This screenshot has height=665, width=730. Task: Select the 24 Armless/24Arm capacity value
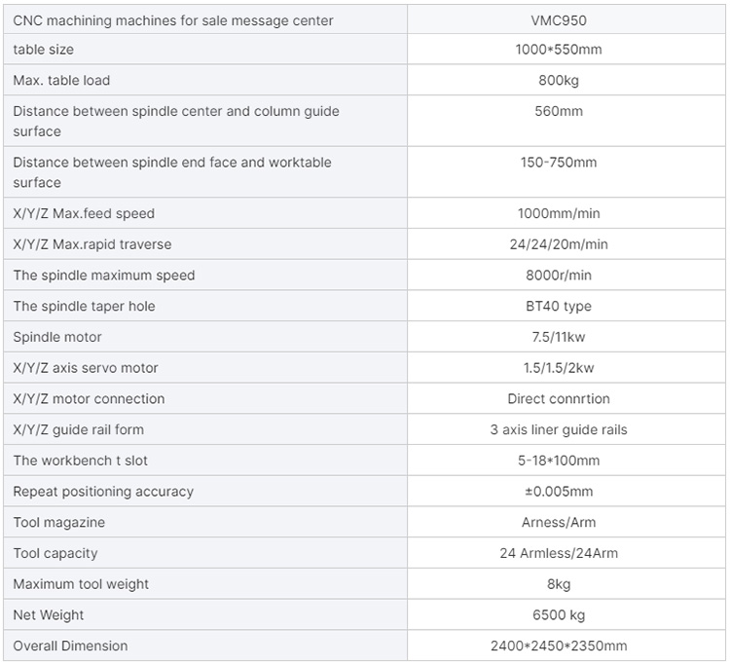(559, 553)
